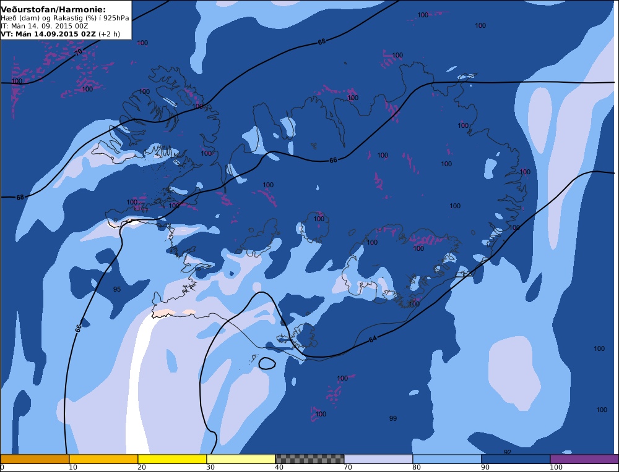Click the dark blue 90-100 legend swatch
Viewport: 619px width, 472px height.
point(516,459)
